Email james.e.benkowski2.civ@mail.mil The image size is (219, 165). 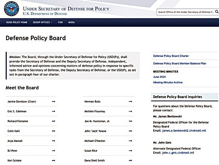pos(184,131)
